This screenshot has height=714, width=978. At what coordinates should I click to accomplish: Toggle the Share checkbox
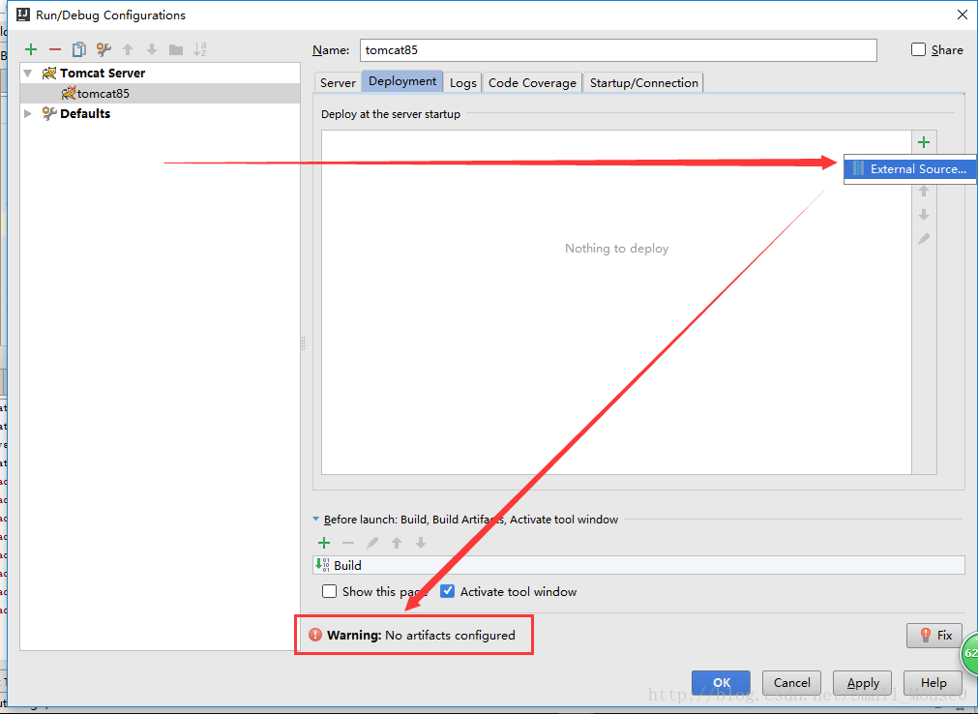tap(918, 49)
